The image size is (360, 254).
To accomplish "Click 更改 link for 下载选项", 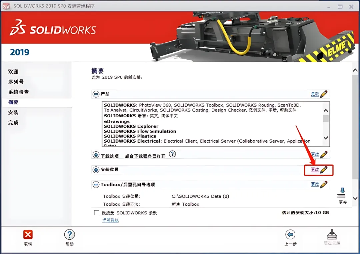I will [x=315, y=154].
